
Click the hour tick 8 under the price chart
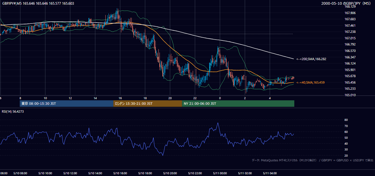20,98
